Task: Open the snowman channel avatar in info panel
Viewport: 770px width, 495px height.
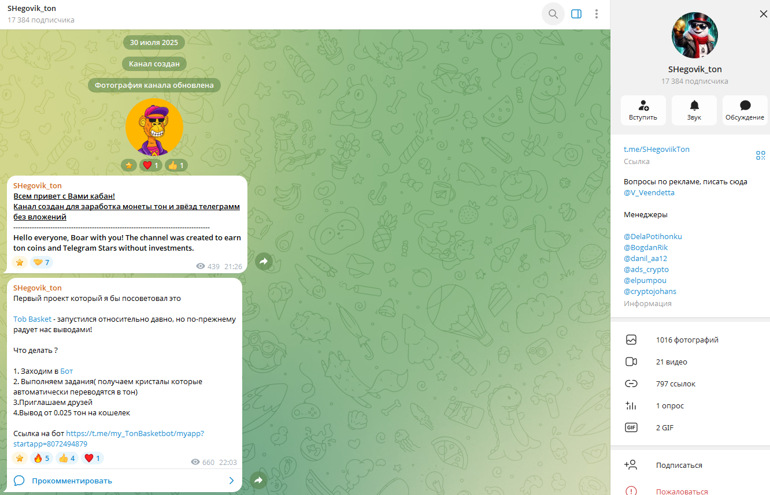Action: click(694, 35)
